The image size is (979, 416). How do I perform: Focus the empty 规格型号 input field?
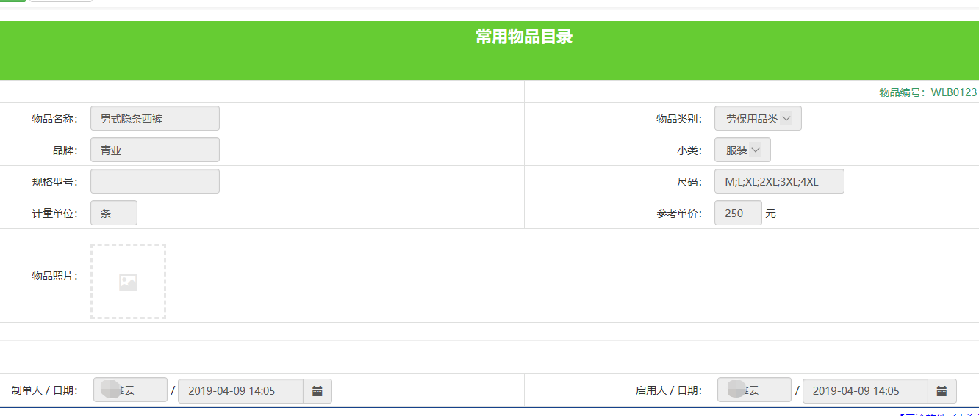tap(154, 181)
